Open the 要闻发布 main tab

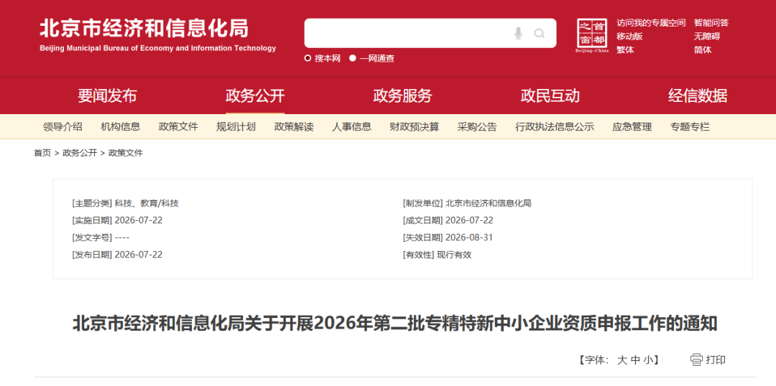[107, 95]
